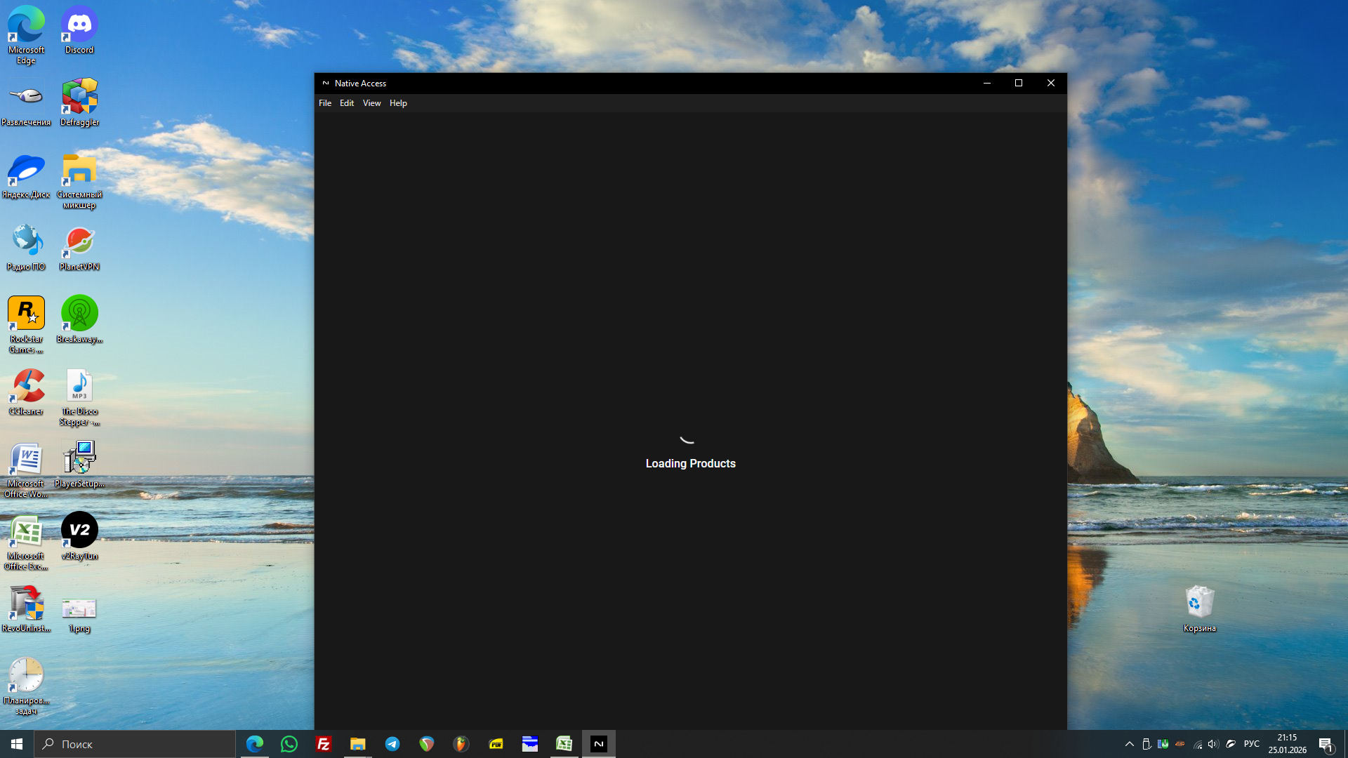Open the File menu
1348x758 pixels.
click(x=325, y=103)
